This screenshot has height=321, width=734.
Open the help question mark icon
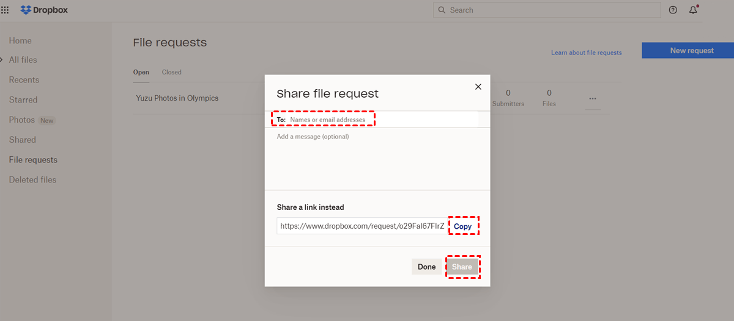point(673,10)
